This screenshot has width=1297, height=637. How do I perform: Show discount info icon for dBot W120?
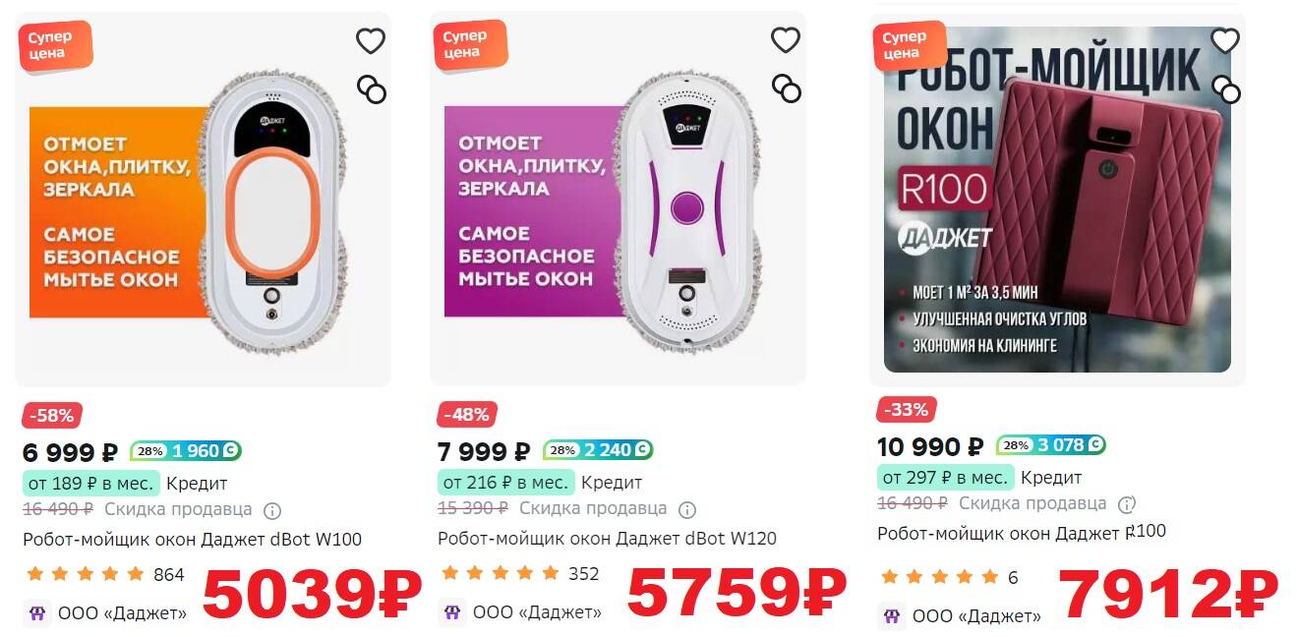(687, 509)
